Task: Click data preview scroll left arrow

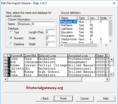Action: tap(6, 79)
